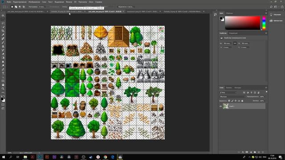Hide the layer using its eye icon
Viewport: 285px width, 160px height.
[220, 106]
